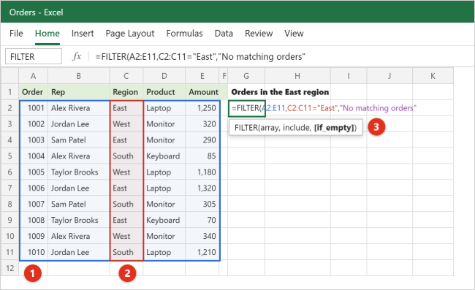Select row 5 header
This screenshot has width=475, height=290.
coord(10,156)
